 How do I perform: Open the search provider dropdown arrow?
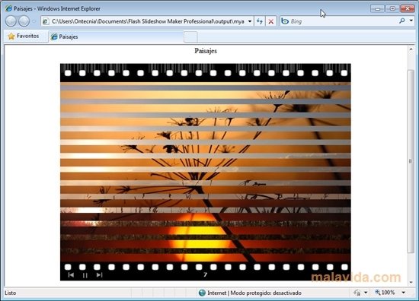point(411,21)
